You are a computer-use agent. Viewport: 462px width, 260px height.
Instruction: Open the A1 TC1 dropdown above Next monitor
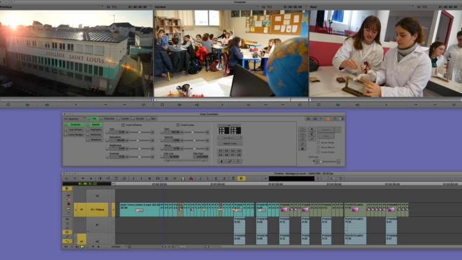(x=439, y=7)
